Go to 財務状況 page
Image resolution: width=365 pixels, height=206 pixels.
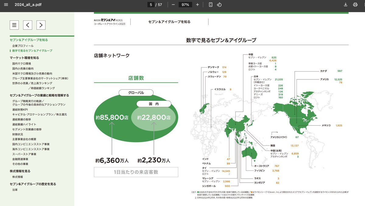(x=18, y=134)
